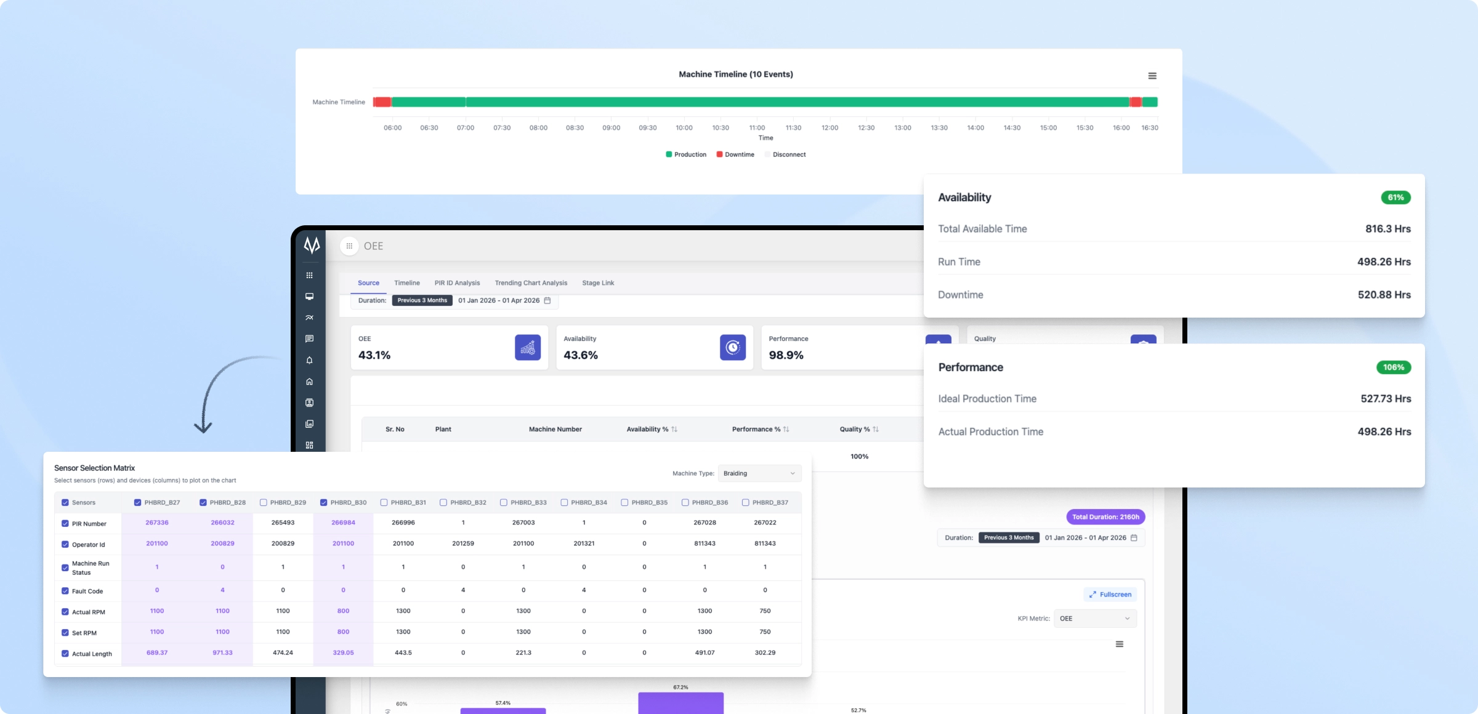
Task: Click the OEE card chart icon
Action: [x=527, y=348]
